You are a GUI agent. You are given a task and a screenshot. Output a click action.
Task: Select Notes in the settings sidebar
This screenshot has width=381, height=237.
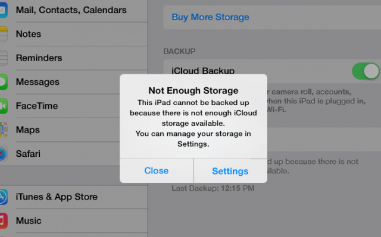pyautogui.click(x=74, y=34)
